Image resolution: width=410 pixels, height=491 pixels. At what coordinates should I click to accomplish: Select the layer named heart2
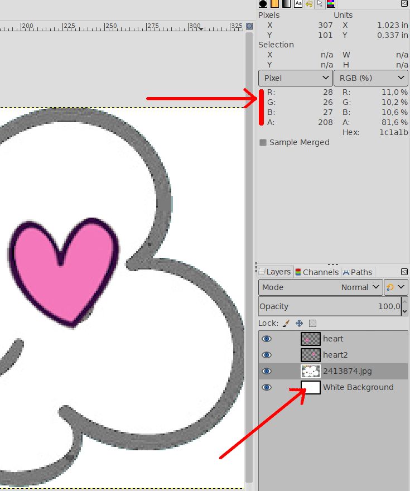(335, 355)
